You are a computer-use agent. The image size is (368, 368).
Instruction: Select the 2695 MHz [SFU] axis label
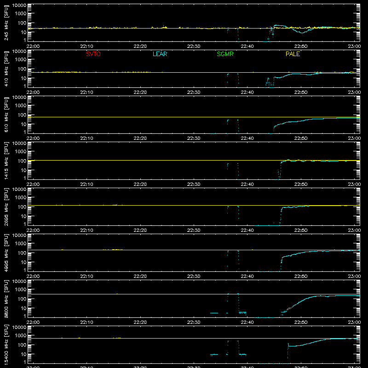click(6, 207)
